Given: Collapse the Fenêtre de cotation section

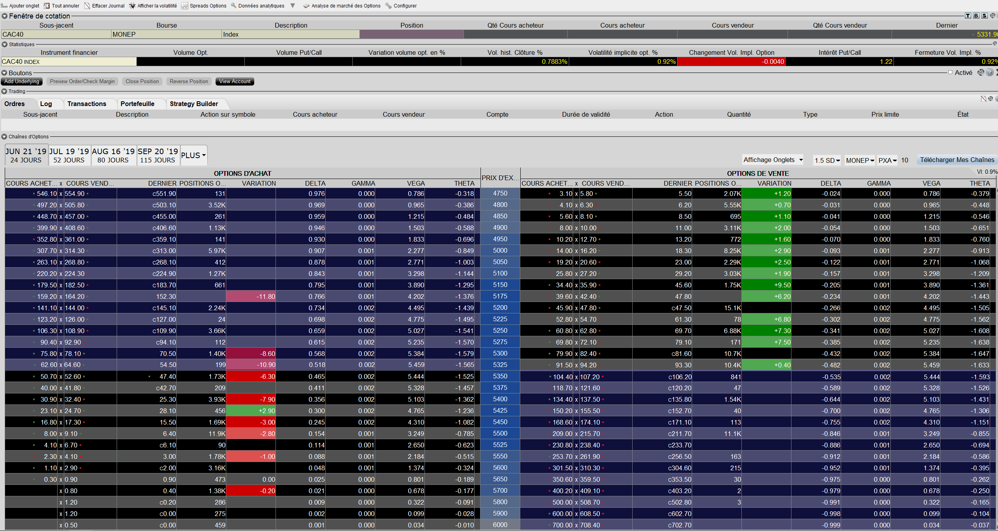Looking at the screenshot, I should pos(4,16).
